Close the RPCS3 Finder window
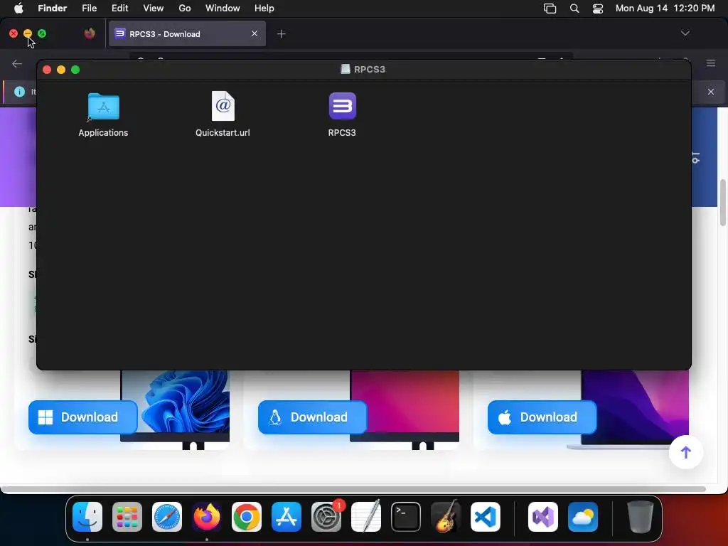This screenshot has height=546, width=728. pyautogui.click(x=47, y=70)
